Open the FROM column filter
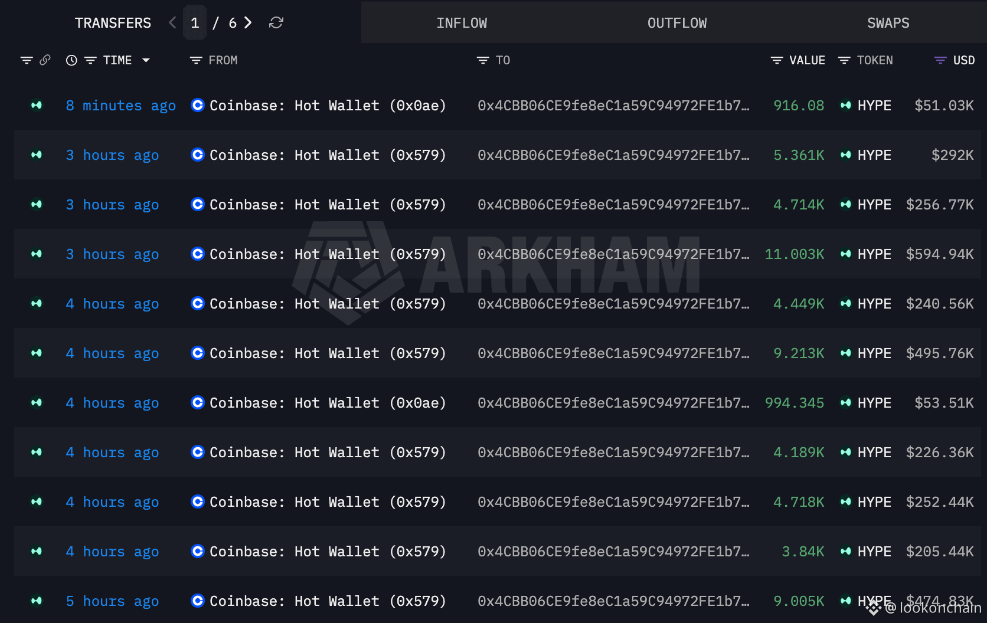 tap(196, 60)
